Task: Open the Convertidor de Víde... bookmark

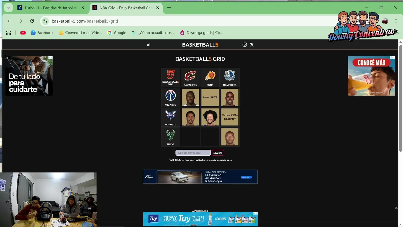Action: pos(80,33)
